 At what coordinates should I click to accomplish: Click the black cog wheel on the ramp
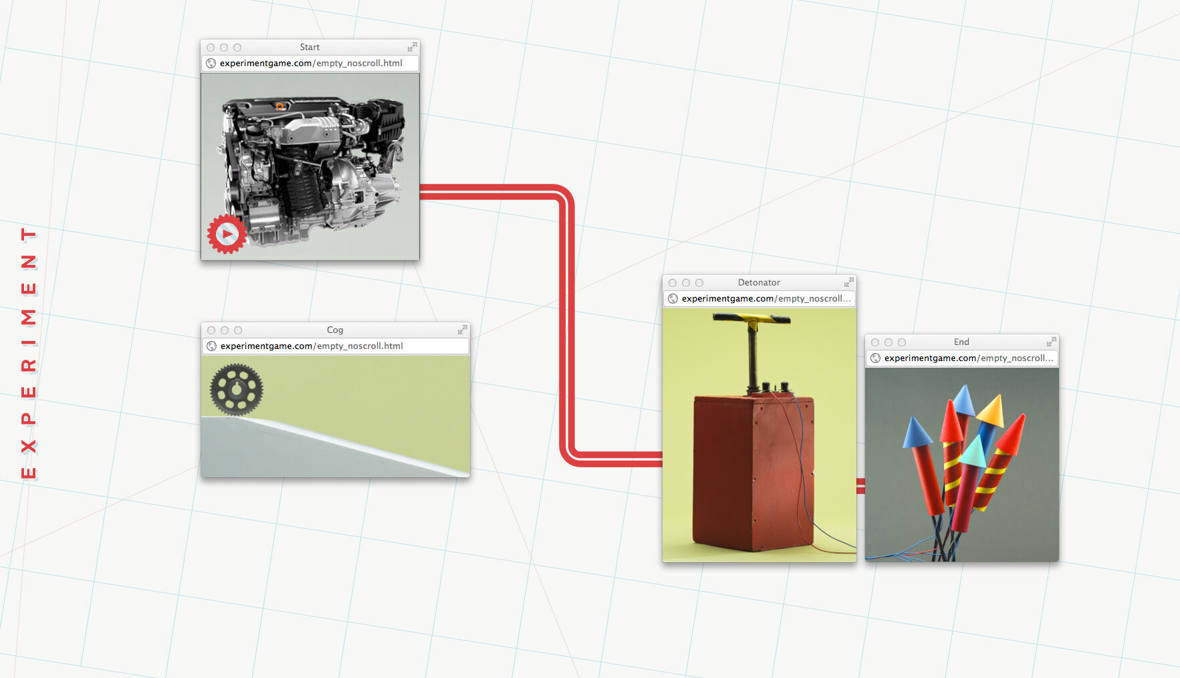point(236,390)
